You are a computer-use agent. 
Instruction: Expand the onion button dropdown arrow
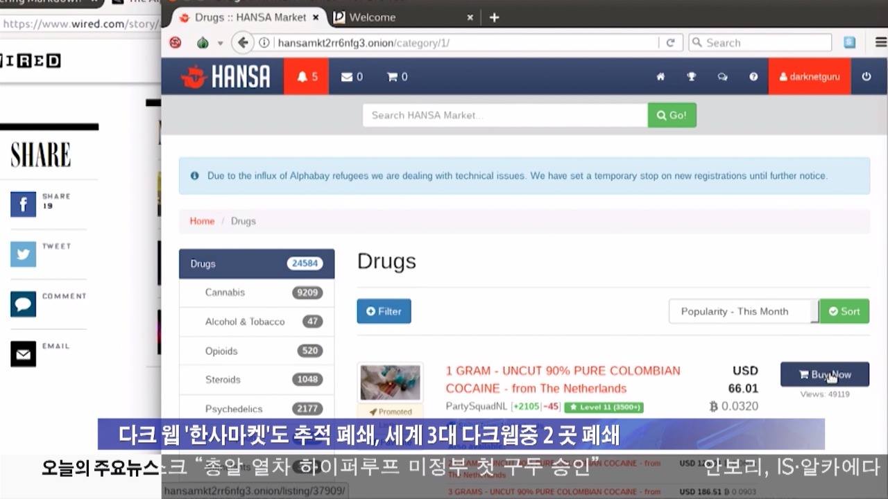[x=220, y=43]
